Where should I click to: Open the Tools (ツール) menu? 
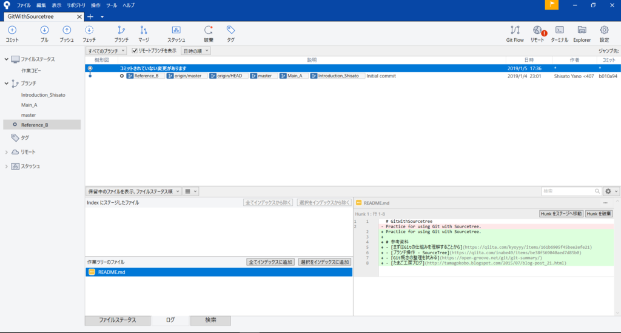[x=112, y=5]
